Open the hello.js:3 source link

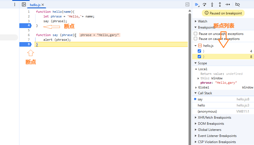243,105
